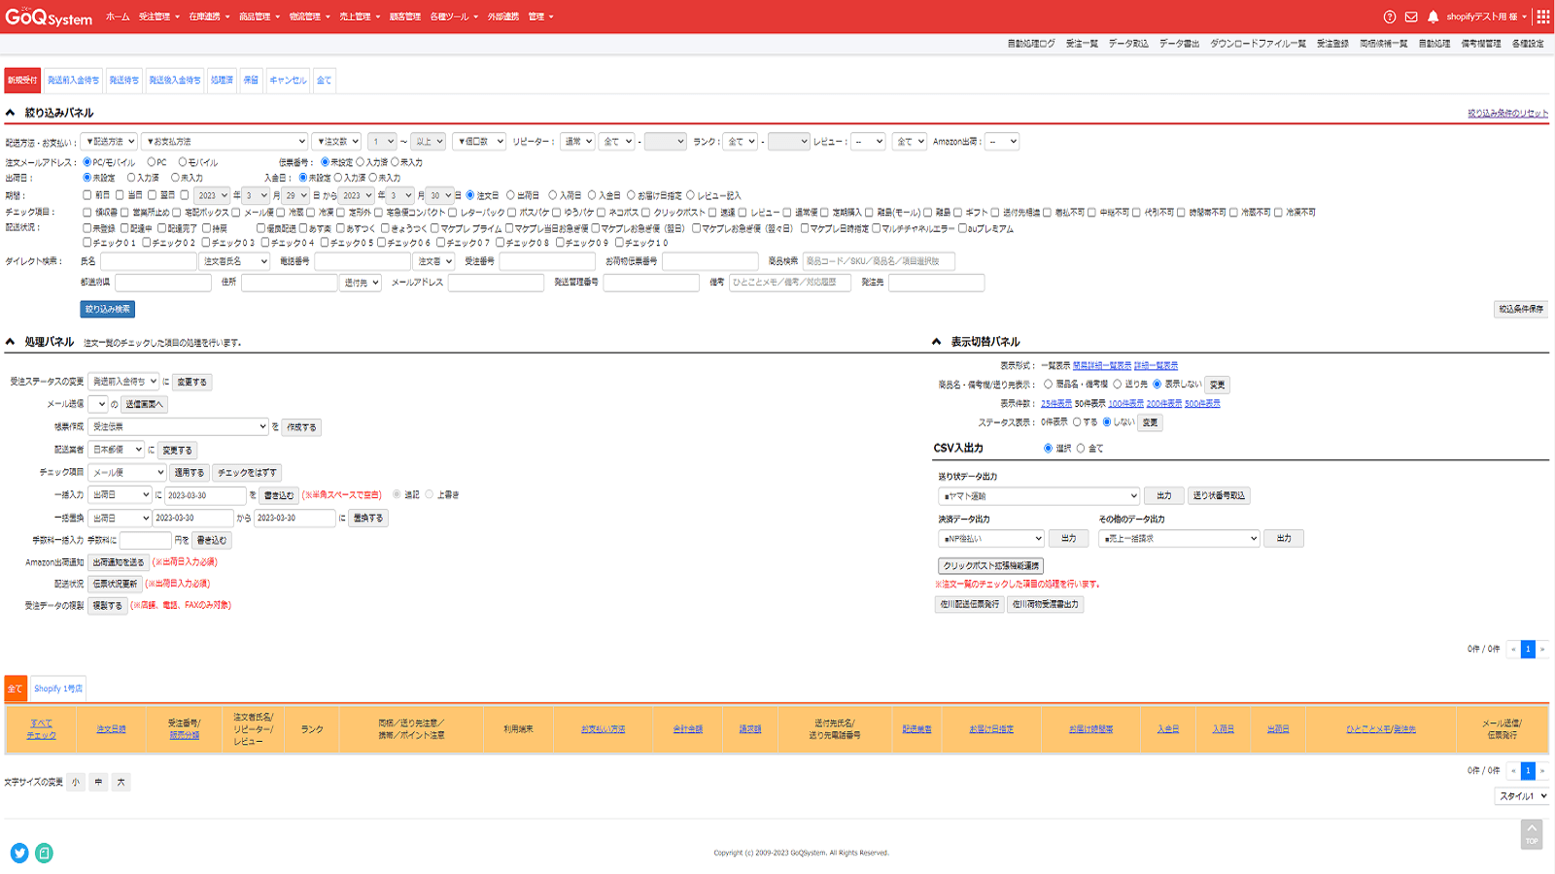Click the GoQSystem logo
Viewport: 1555px width, 874px height.
pyautogui.click(x=49, y=16)
